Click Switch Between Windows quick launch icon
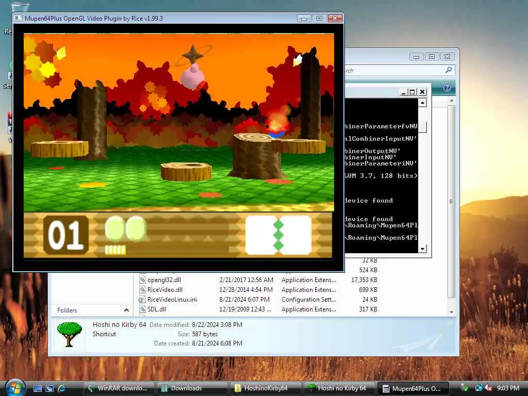The width and height of the screenshot is (528, 396). click(x=49, y=388)
